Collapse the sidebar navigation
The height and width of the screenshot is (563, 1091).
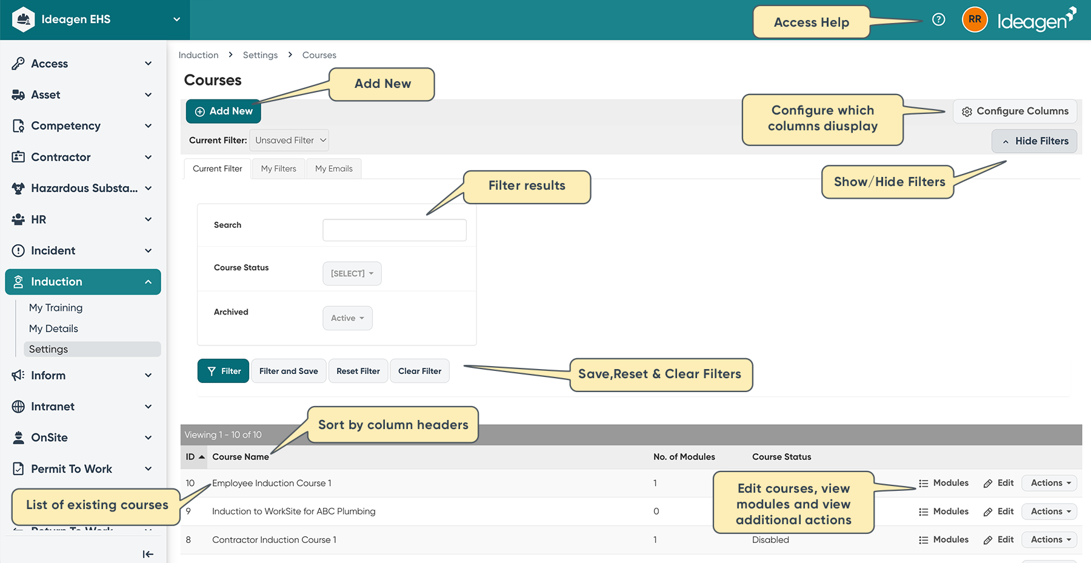click(x=147, y=553)
